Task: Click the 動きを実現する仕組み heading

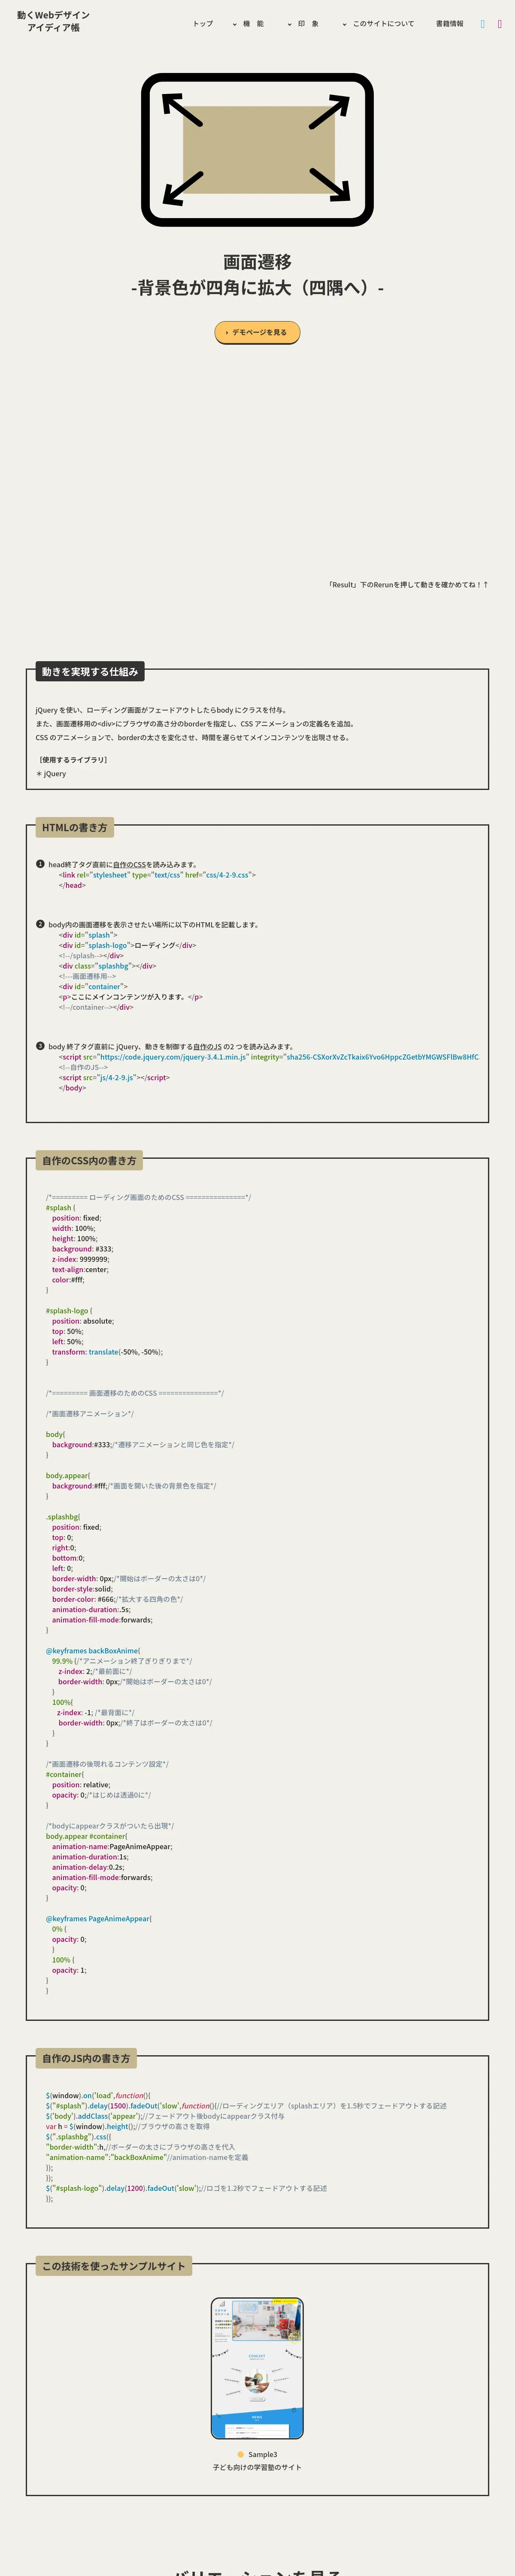Action: pyautogui.click(x=90, y=671)
